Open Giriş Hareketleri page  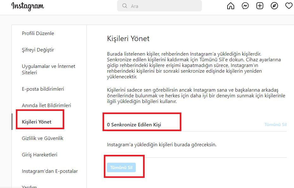click(x=40, y=155)
